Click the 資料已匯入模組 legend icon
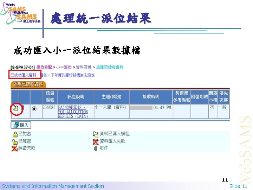Image resolution: width=253 pixels, height=190 pixels. point(96,134)
